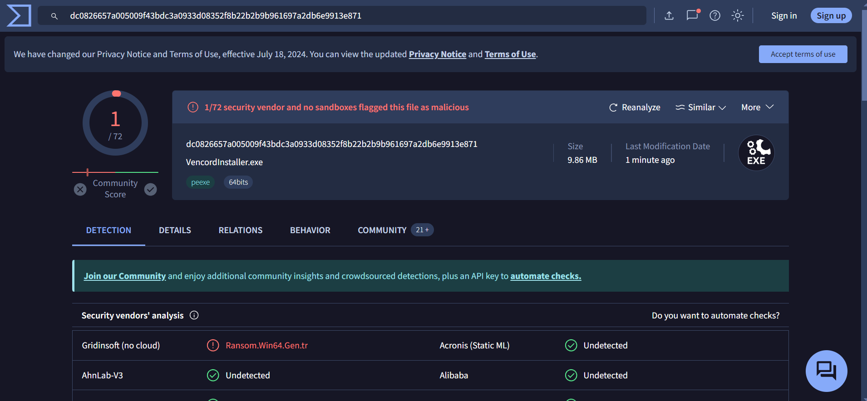Screen dimensions: 867x401
Task: Click the COMMUNITY tab 21+ badge
Action: pyautogui.click(x=422, y=230)
